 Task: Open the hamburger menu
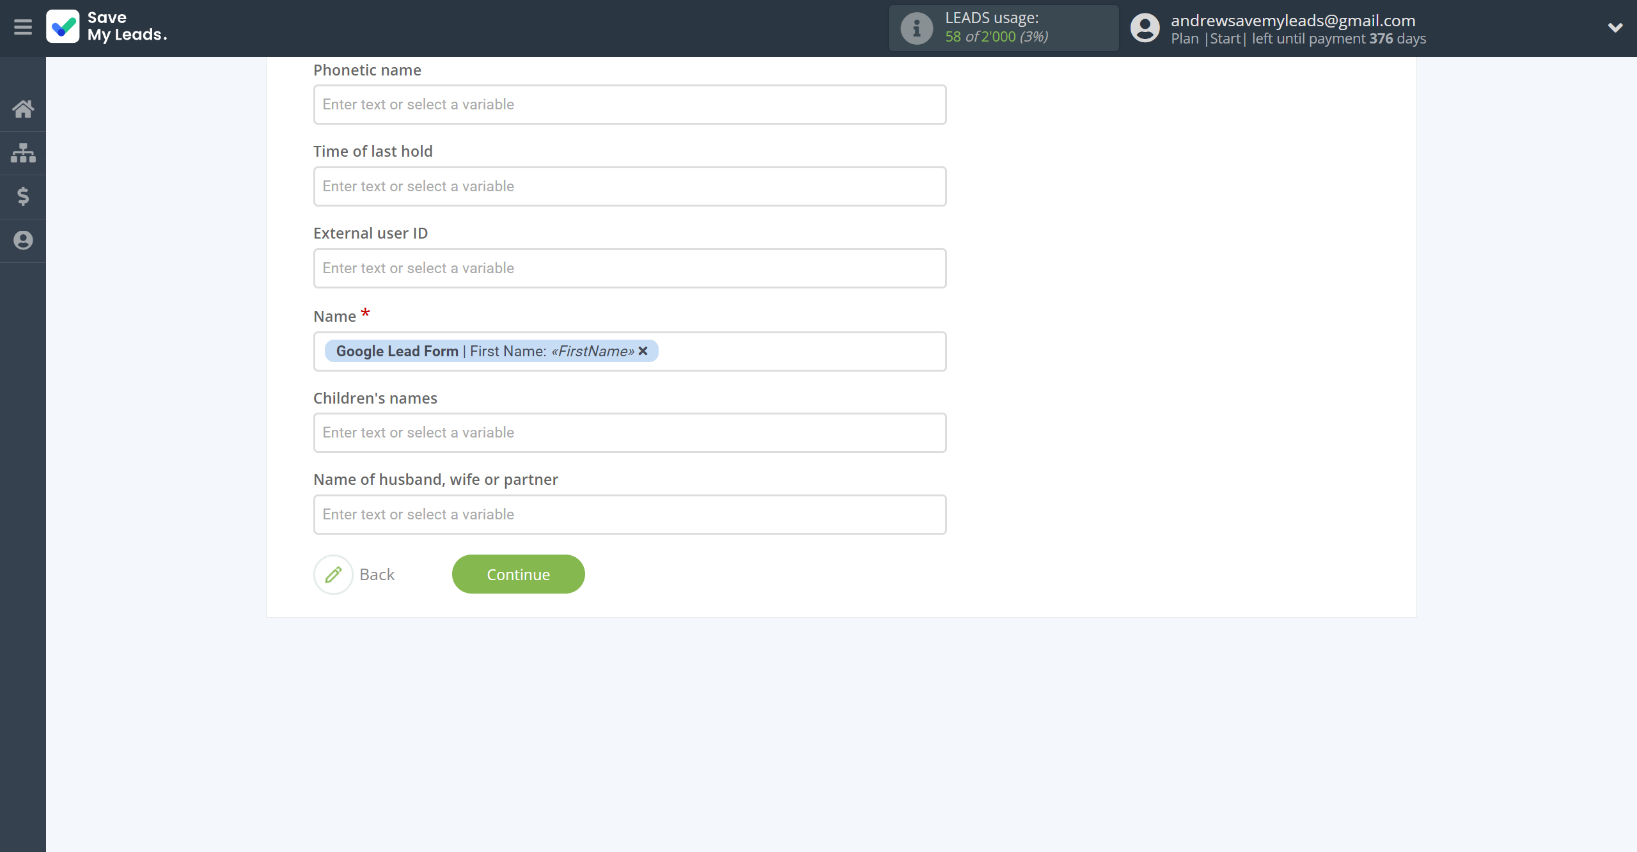pos(23,27)
